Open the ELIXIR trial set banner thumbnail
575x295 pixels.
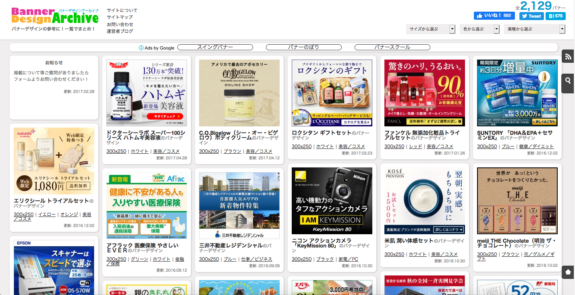pyautogui.click(x=54, y=161)
